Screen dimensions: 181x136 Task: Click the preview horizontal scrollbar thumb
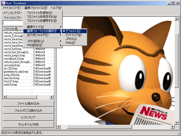99,127
